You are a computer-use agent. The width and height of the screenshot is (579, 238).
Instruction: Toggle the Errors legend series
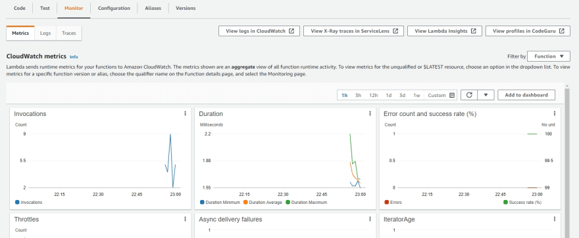393,203
